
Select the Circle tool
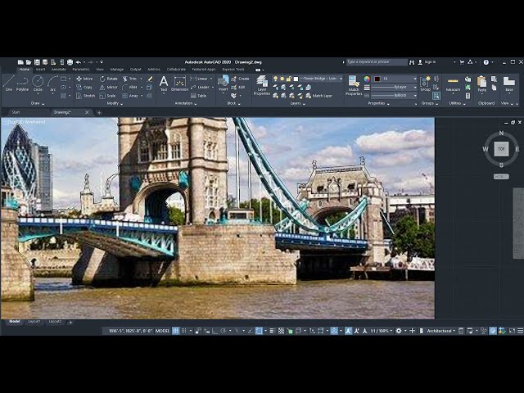tap(38, 84)
